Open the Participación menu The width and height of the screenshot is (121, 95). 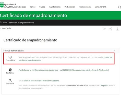(70, 7)
